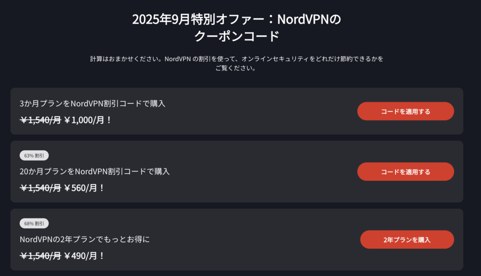Select the 3か月プランをNordVPN割引コードで購入 title
The height and width of the screenshot is (276, 481).
[x=93, y=104]
